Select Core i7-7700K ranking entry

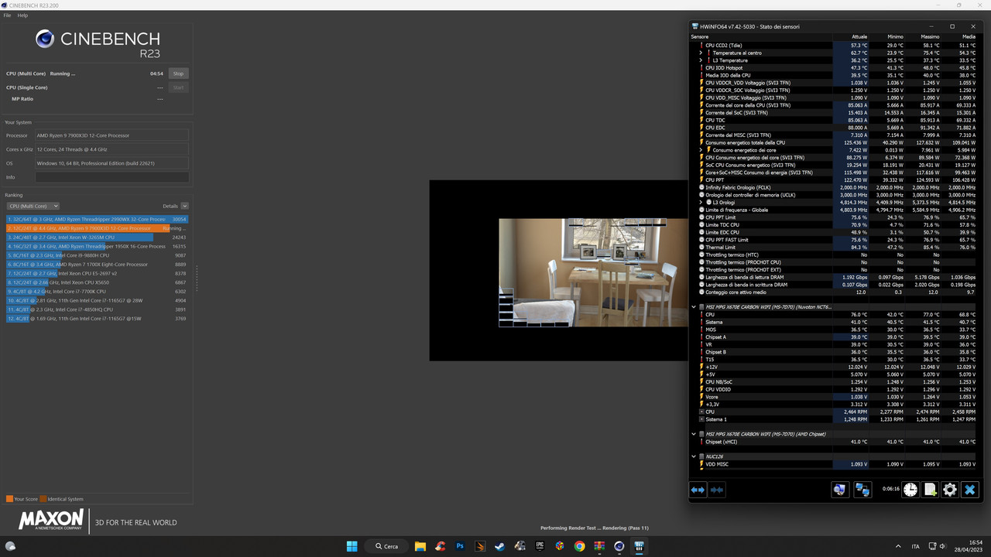pos(97,292)
